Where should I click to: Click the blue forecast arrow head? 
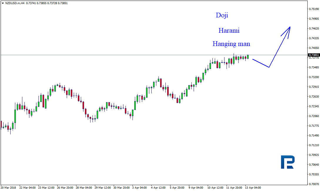[x=289, y=28]
